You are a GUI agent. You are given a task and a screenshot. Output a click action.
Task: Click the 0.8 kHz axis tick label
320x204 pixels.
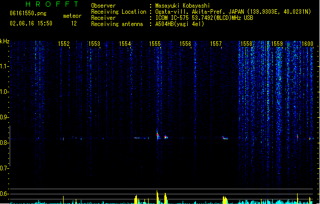point(4,143)
